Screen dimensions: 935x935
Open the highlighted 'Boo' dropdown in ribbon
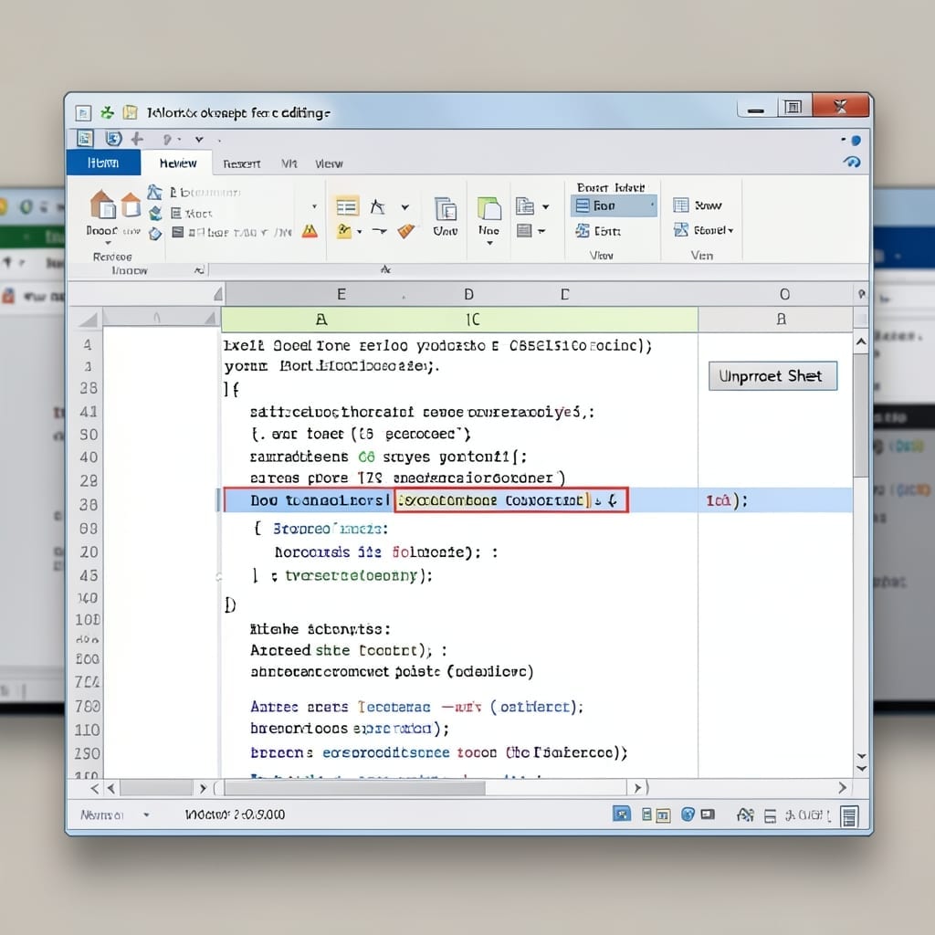(x=615, y=205)
